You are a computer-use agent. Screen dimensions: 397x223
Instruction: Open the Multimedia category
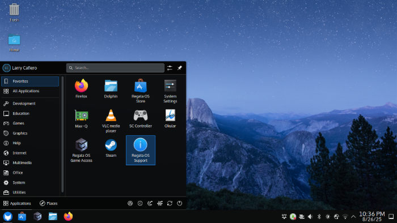[x=30, y=162]
